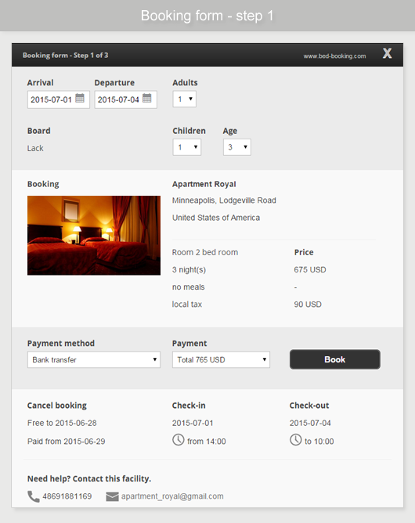415x523 pixels.
Task: Expand the Children count dropdown
Action: (x=187, y=147)
